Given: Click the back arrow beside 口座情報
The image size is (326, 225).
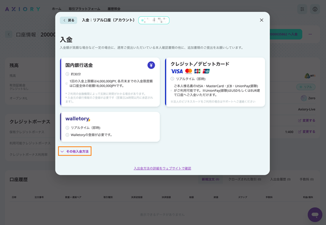Looking at the screenshot, I should (x=9, y=34).
